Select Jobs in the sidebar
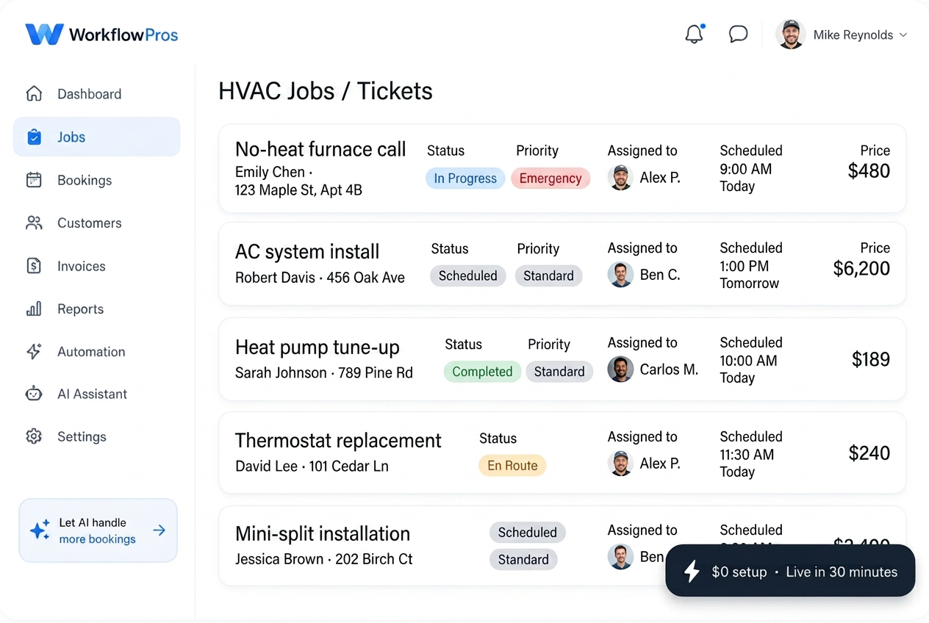 coord(97,137)
